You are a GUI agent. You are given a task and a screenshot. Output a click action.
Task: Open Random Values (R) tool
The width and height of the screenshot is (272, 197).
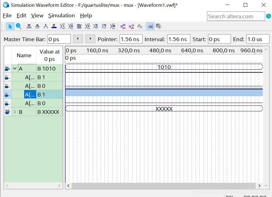113,26
